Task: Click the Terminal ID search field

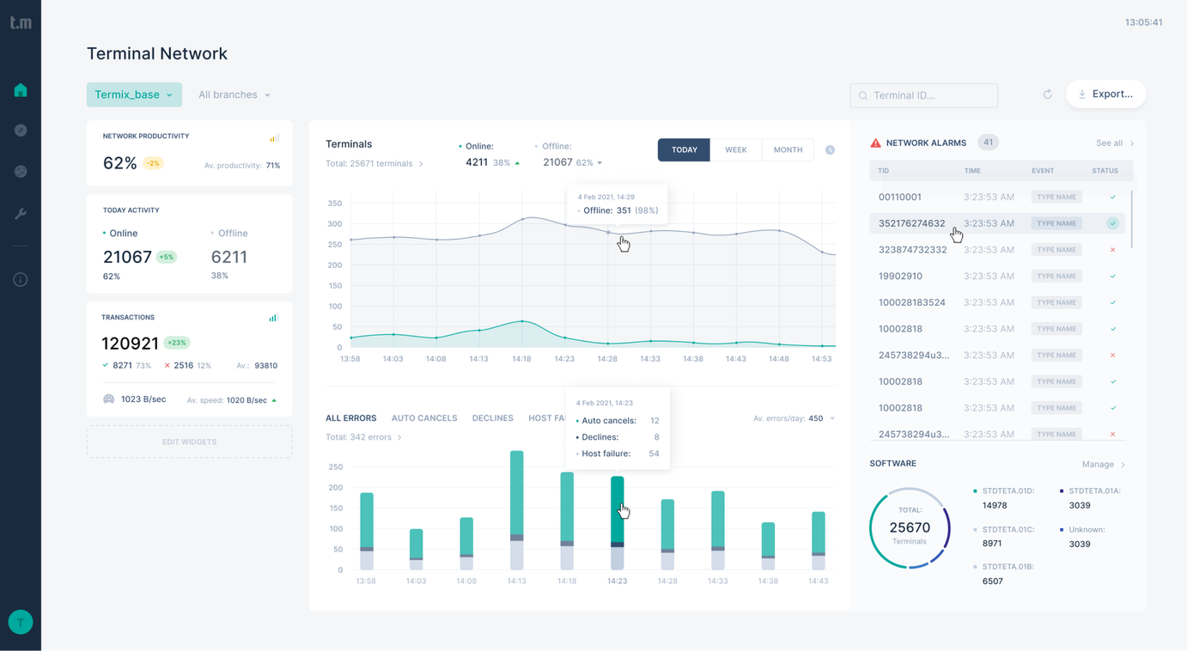Action: point(924,95)
